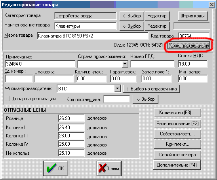Open the Страна происхождения dropdown
Screen dimensions: 217x180
125,64
